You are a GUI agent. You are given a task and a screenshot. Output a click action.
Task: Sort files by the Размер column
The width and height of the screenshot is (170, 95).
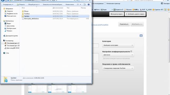point(83,8)
